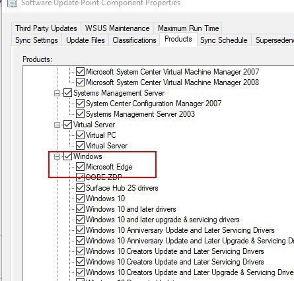The image size is (294, 281).
Task: Collapse the Systems Management Server node
Action: tap(57, 93)
